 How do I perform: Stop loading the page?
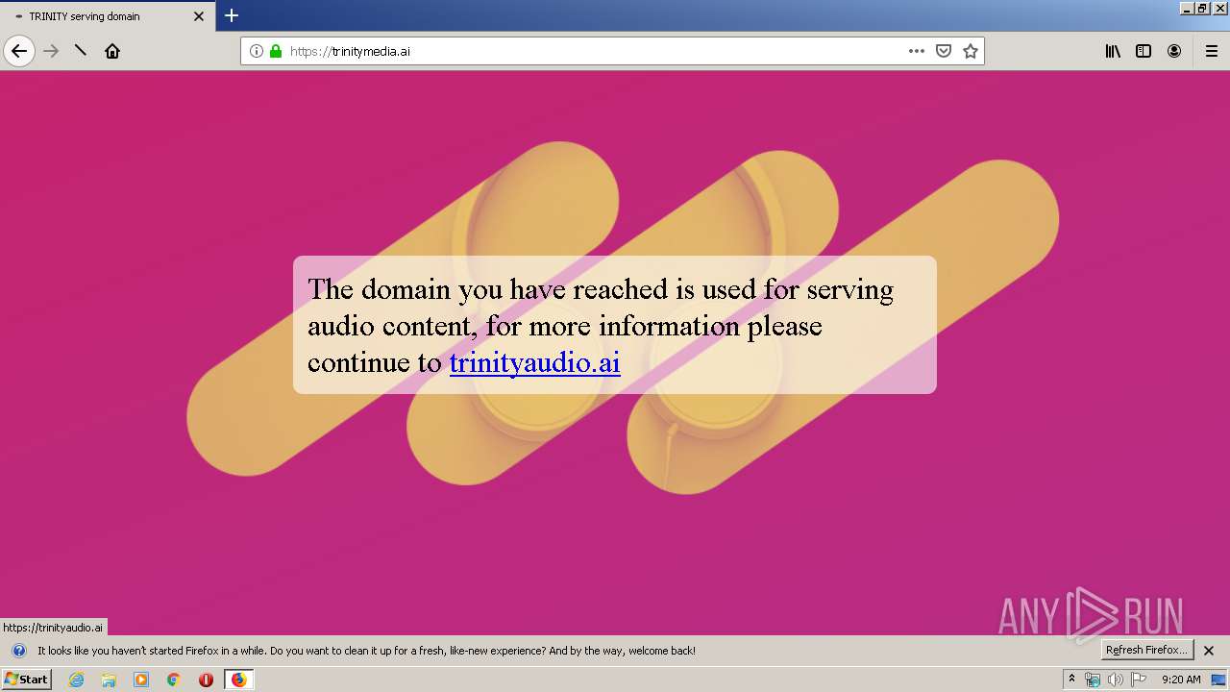pos(81,51)
